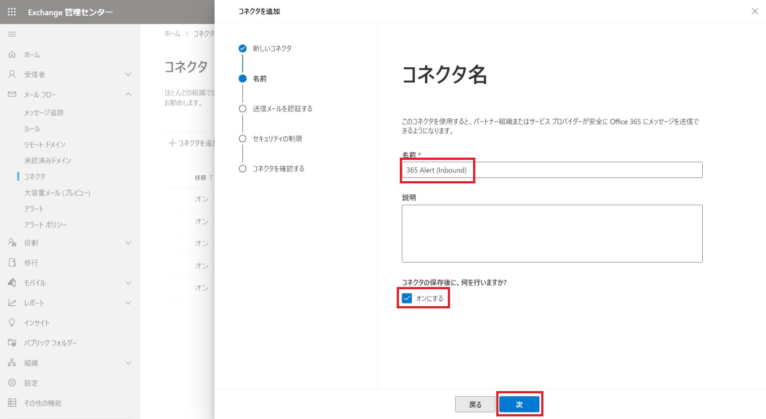This screenshot has width=766, height=419.
Task: Select コネクタ in the mail flow menu
Action: (x=35, y=176)
